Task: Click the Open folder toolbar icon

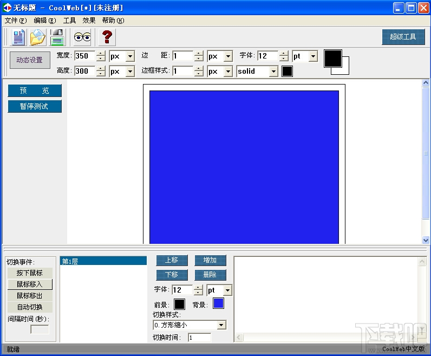Action: pyautogui.click(x=38, y=37)
